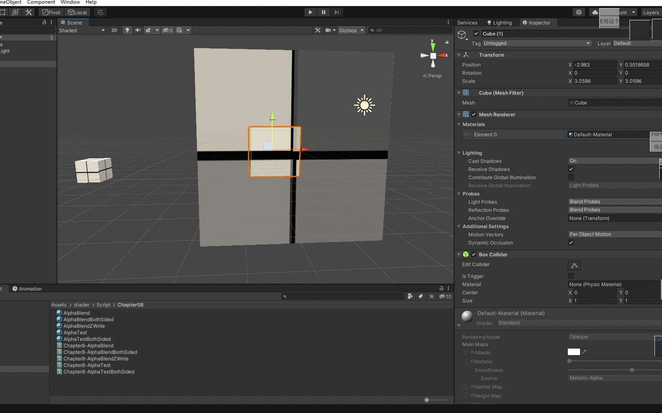Toggle the Dynamic Occlusion checkbox
The width and height of the screenshot is (662, 413).
click(571, 242)
